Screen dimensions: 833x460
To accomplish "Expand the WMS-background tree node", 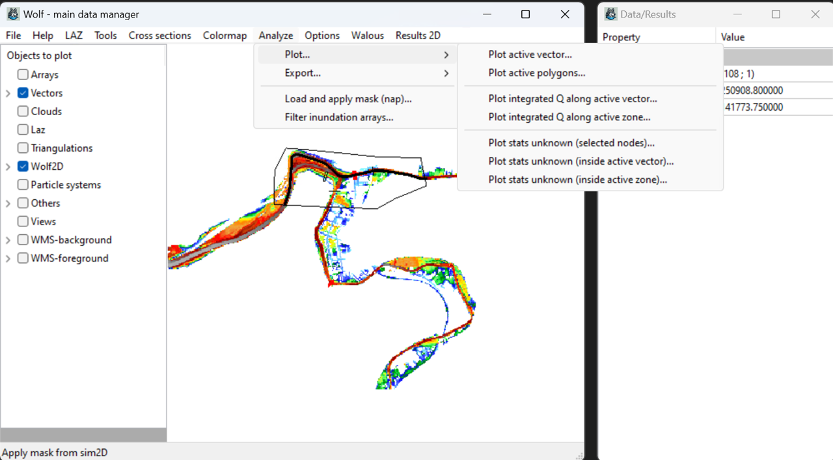I will pos(8,240).
